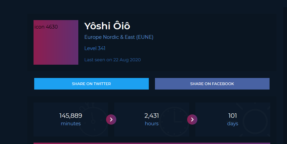The height and width of the screenshot is (144, 287).
Task: Click the 2,431 hours value
Action: pos(152,116)
